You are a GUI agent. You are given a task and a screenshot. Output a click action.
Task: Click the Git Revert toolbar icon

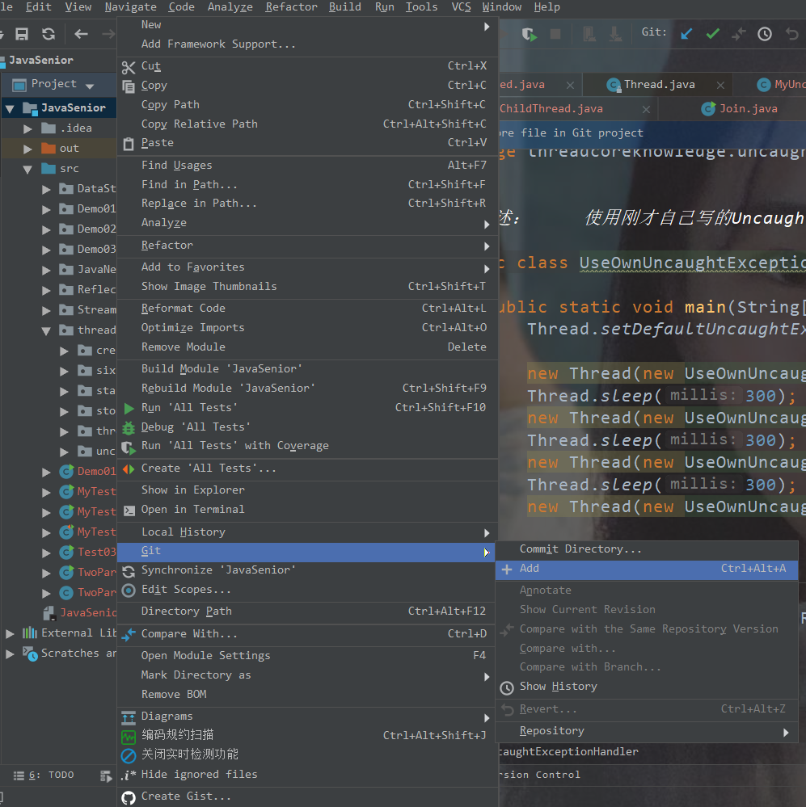[x=791, y=34]
